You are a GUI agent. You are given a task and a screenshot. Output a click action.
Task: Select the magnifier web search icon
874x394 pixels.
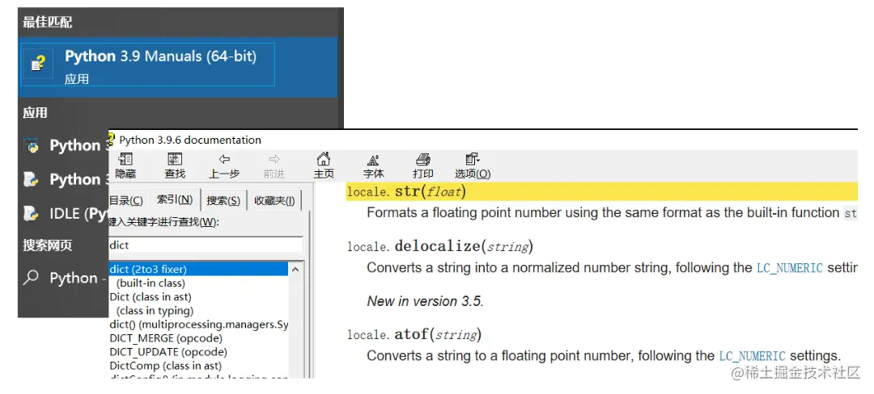point(32,277)
